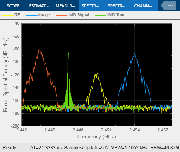Click the green IMD Tone spike

coord(68,53)
